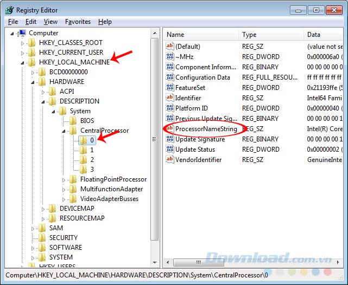The width and height of the screenshot is (348, 285).
Task: Expand the SOFTWARE key arrow
Action: [33, 248]
